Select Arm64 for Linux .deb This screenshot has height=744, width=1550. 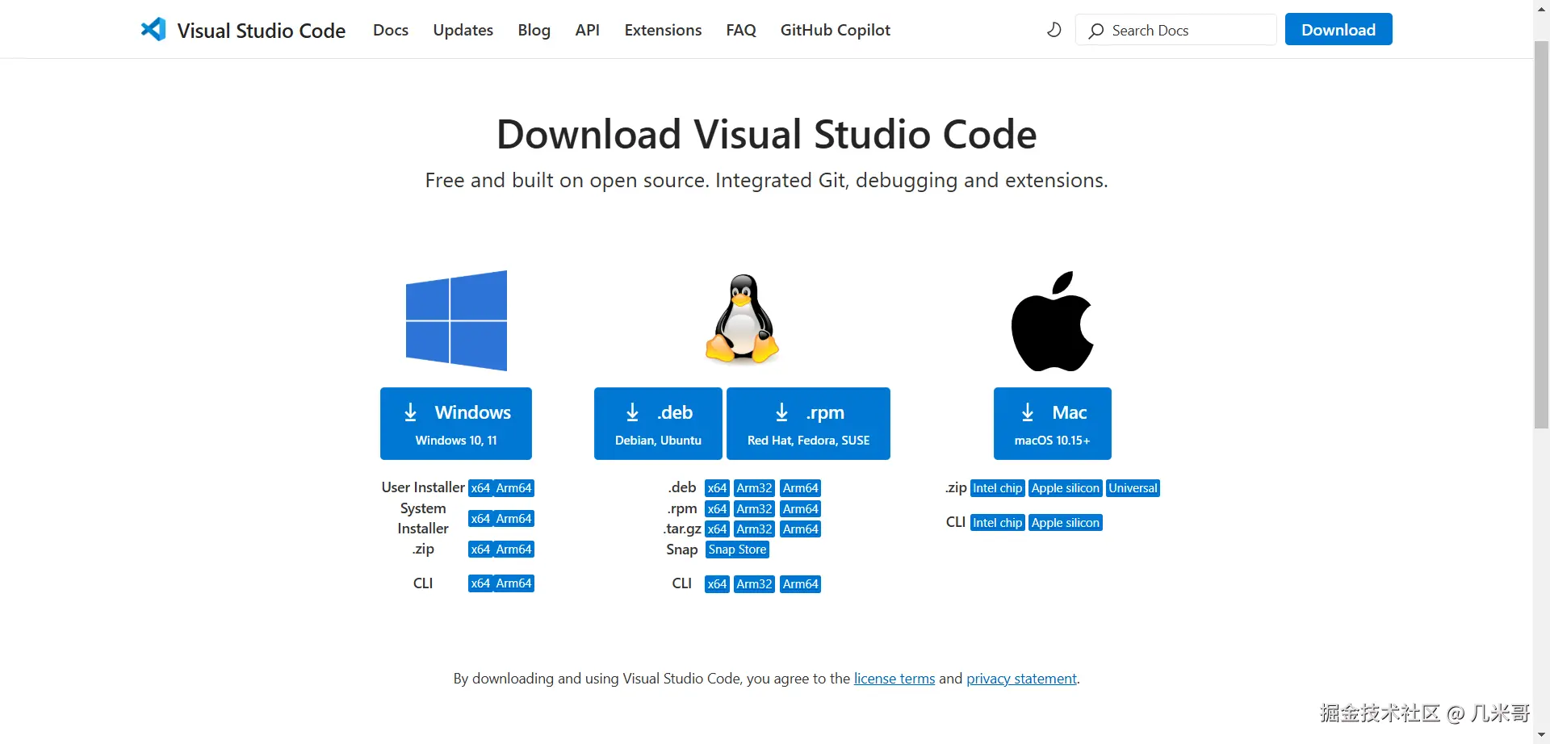(x=801, y=488)
